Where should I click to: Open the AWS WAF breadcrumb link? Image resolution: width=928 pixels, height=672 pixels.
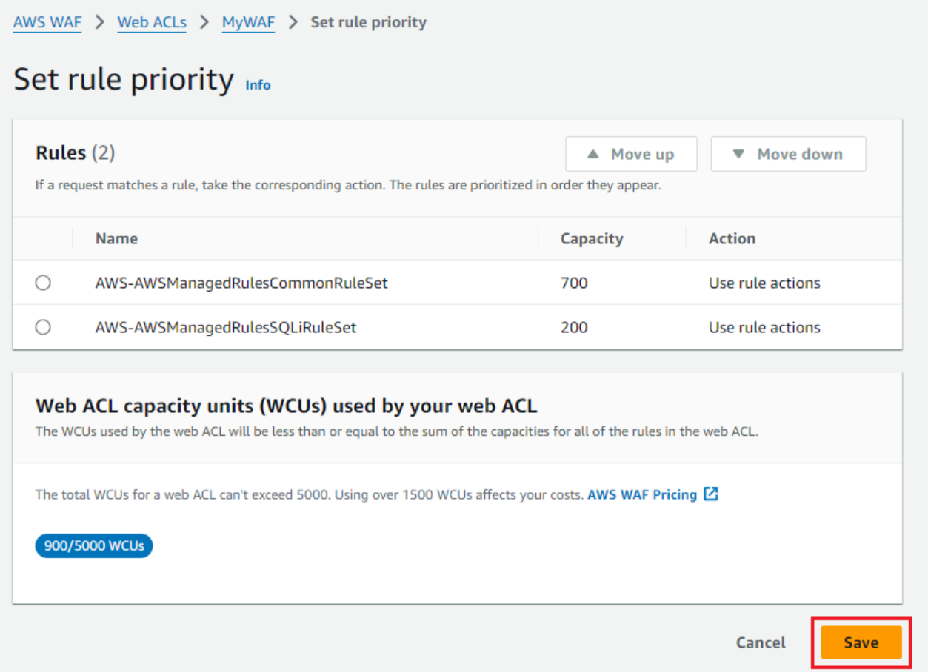tap(47, 22)
